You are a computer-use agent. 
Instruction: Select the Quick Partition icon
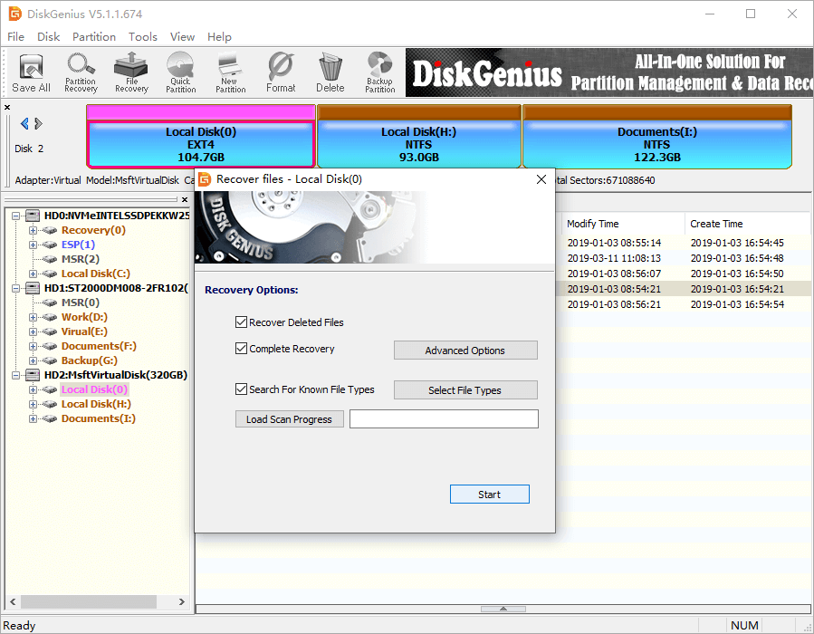pyautogui.click(x=180, y=72)
